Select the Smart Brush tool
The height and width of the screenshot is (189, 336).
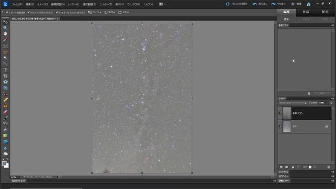click(x=5, y=124)
